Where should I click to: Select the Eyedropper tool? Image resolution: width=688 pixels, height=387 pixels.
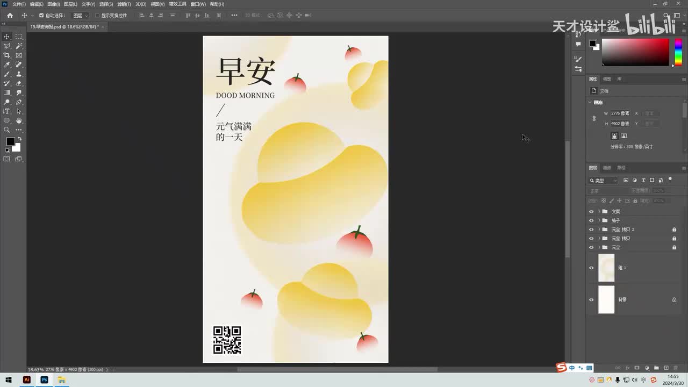click(x=7, y=64)
